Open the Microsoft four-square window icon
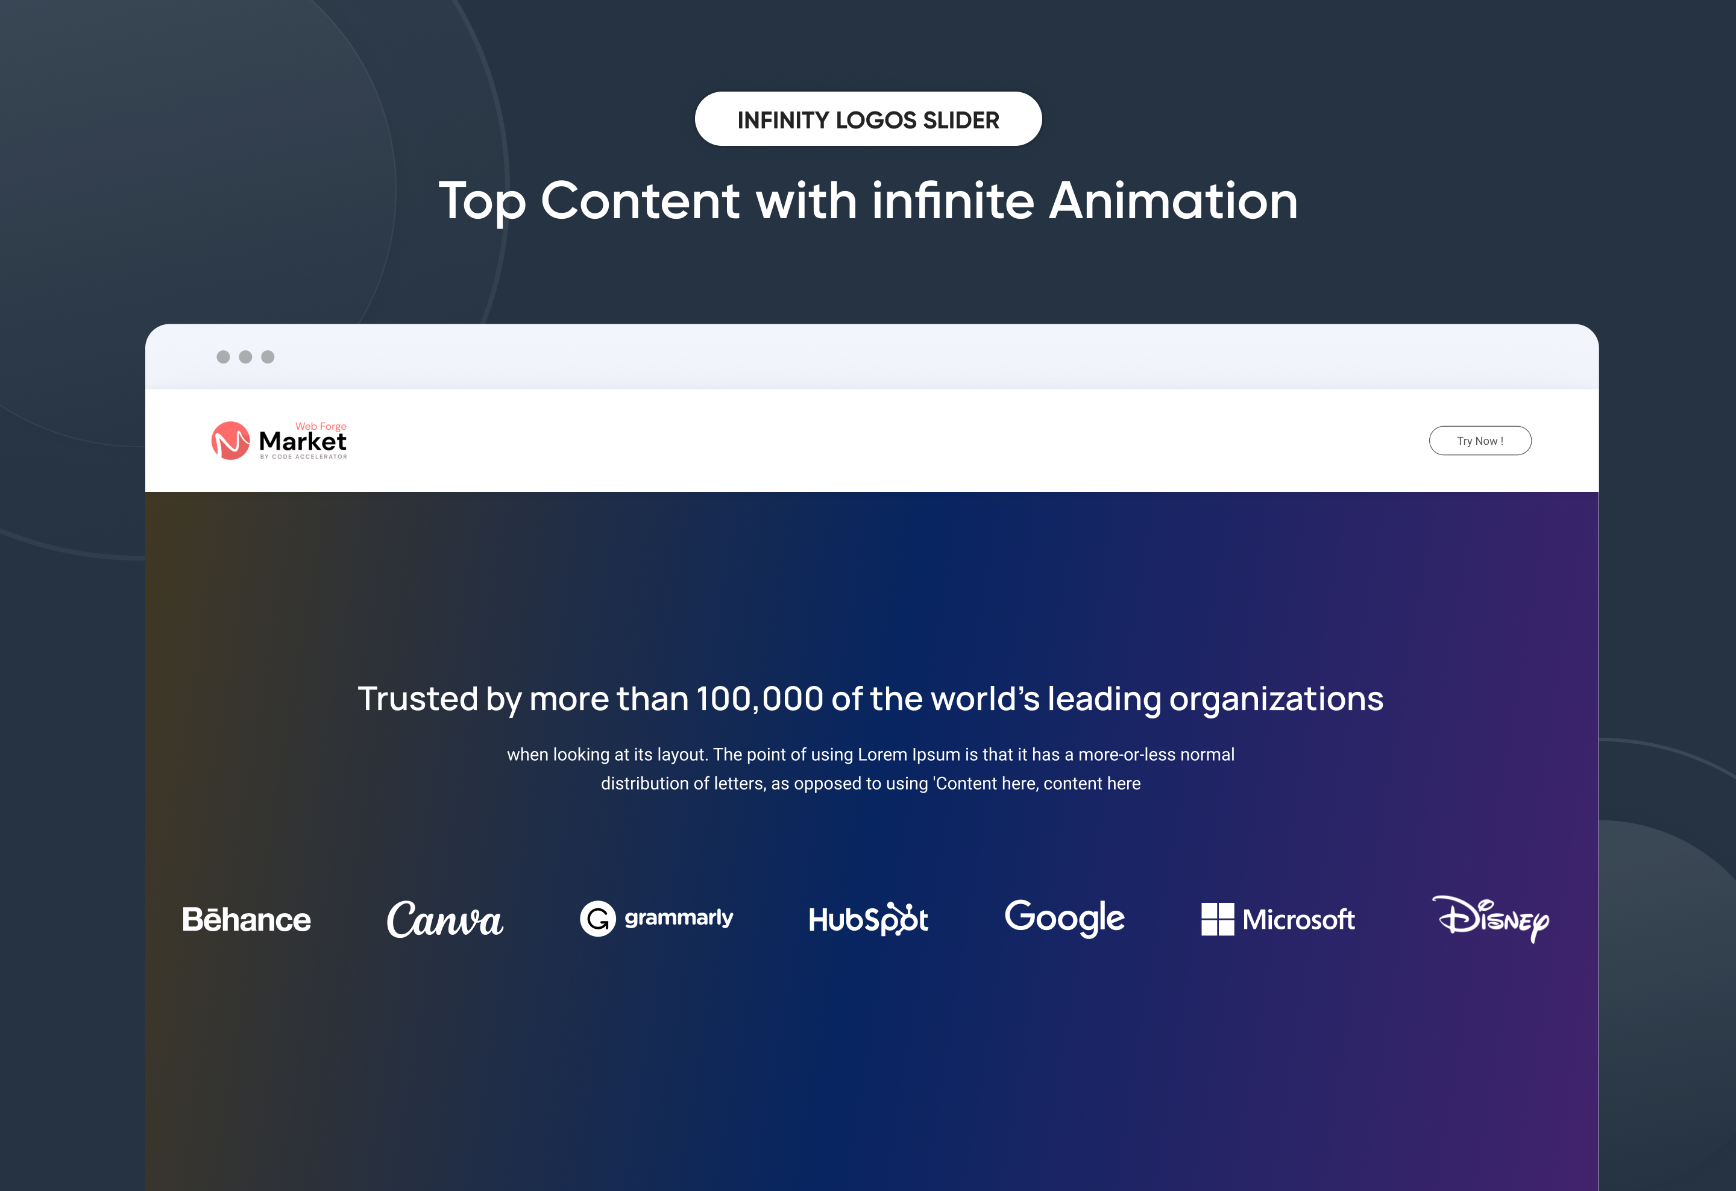This screenshot has width=1736, height=1191. click(x=1218, y=919)
